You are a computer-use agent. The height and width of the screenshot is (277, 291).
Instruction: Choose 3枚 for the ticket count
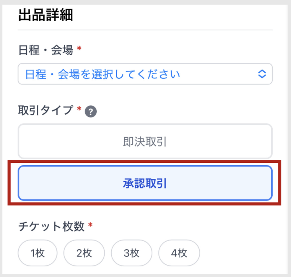(x=131, y=253)
